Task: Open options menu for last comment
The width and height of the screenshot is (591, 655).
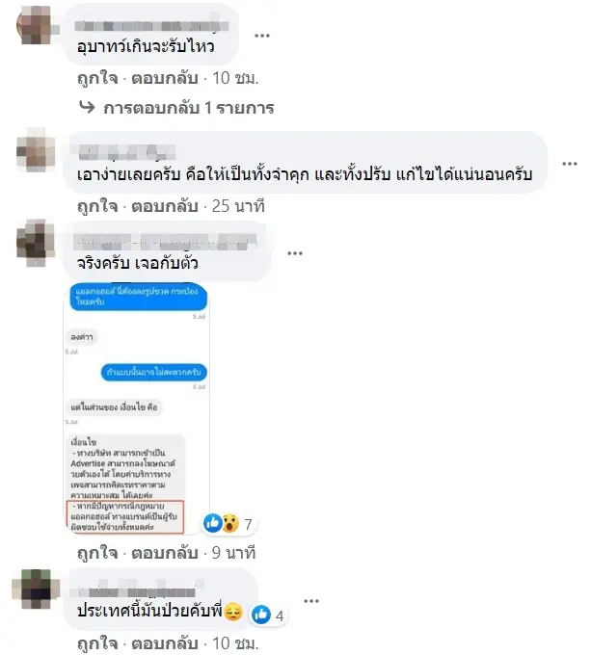Action: pos(311,601)
